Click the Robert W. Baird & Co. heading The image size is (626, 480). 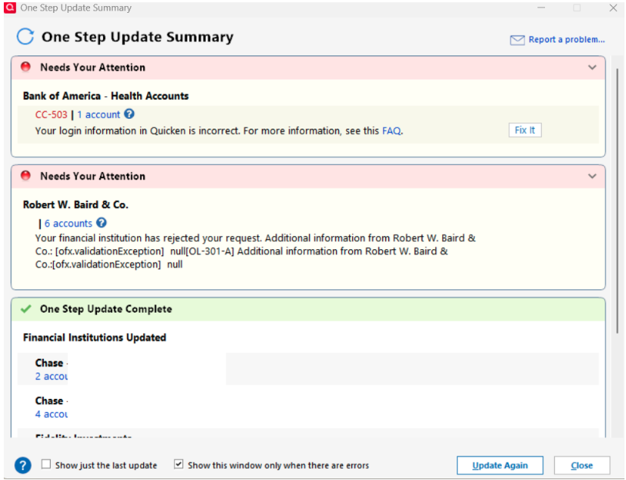pos(76,204)
